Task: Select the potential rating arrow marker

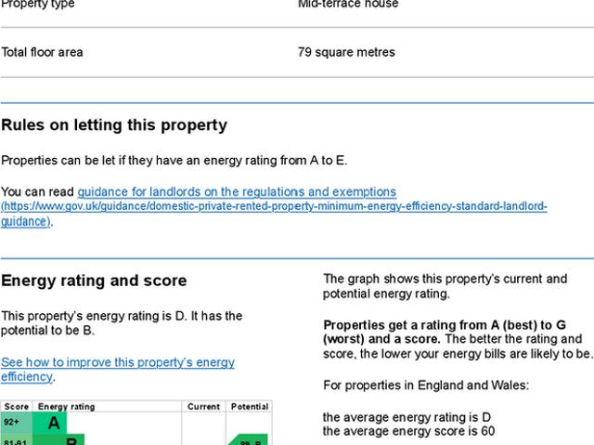Action: click(x=249, y=440)
